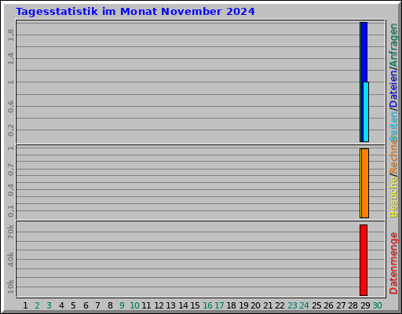Click the 'Datenmenge' legend label

(393, 263)
